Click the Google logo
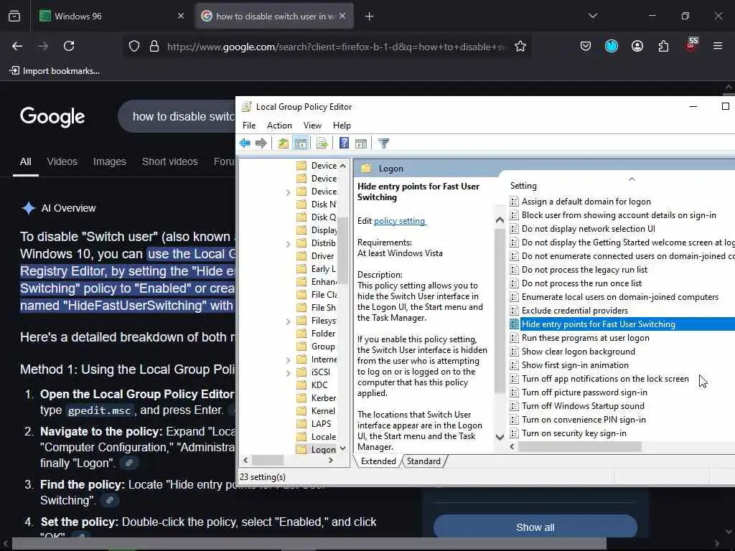Screen dimensions: 735x551 (x=52, y=117)
